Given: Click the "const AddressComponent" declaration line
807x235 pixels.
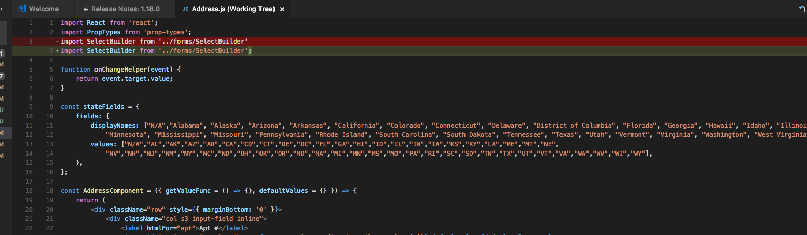Looking at the screenshot, I should [209, 190].
